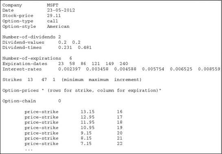Click the company ticker MSFT
Image resolution: width=222 pixels, height=154 pixels.
tap(53, 5)
